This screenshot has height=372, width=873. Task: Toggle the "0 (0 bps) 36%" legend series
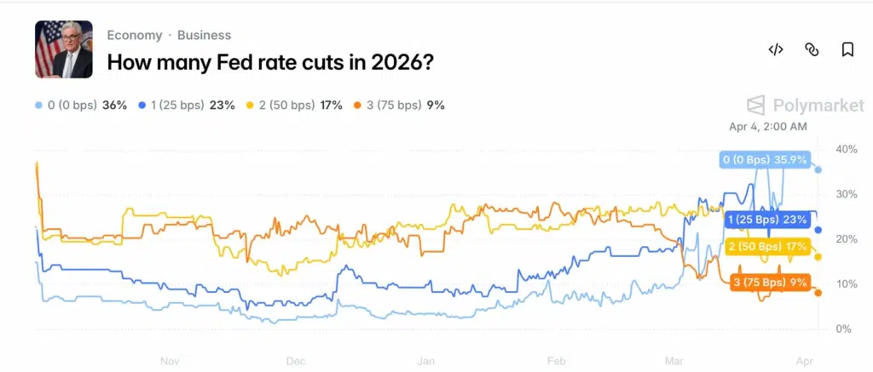click(81, 106)
